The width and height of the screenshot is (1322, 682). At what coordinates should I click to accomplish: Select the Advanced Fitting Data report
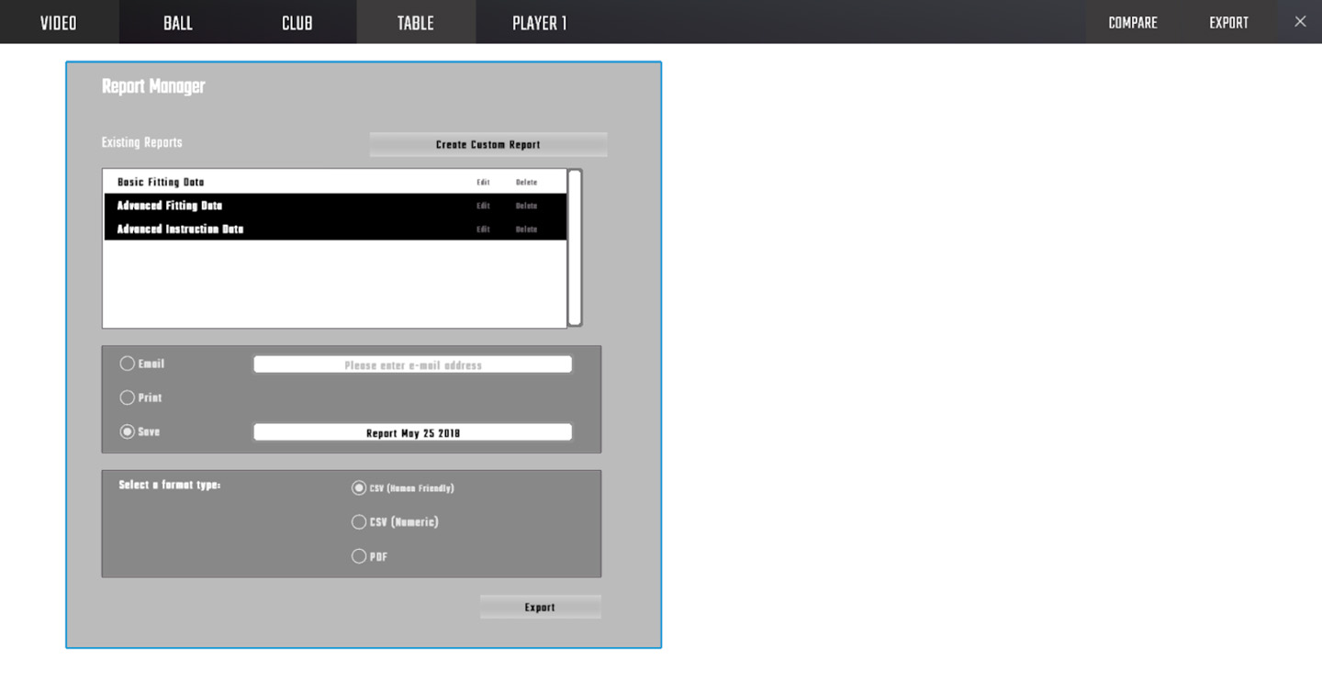(335, 206)
